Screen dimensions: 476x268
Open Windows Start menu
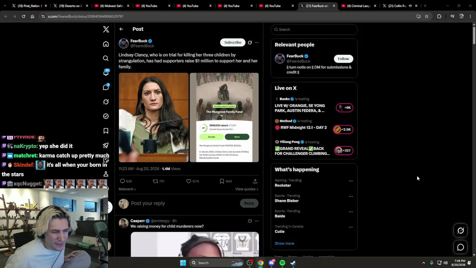(x=183, y=263)
